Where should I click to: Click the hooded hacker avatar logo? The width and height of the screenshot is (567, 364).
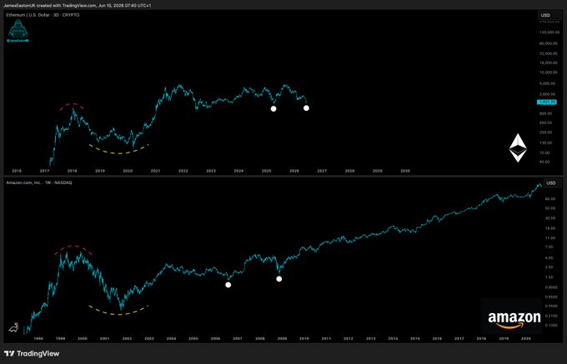click(18, 30)
